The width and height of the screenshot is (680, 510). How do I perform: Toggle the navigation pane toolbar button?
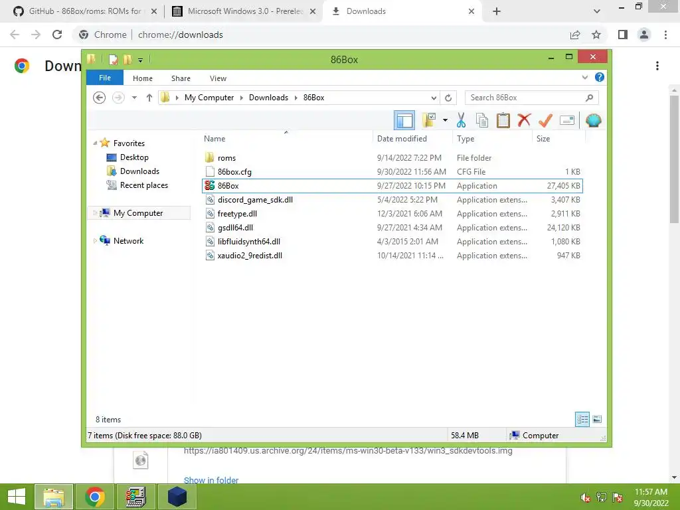(x=404, y=120)
